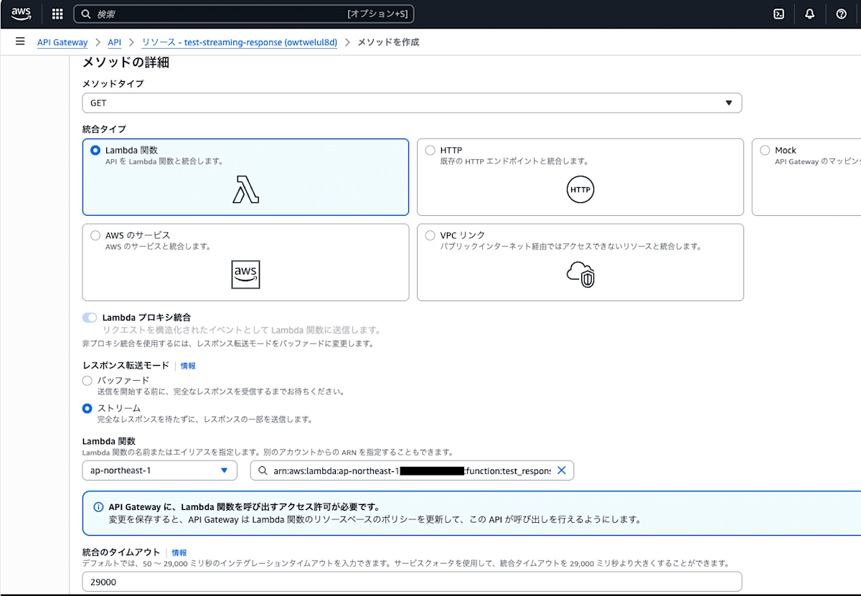Click the HTTP integration circle icon
Viewport: 861px width, 596px height.
(580, 190)
